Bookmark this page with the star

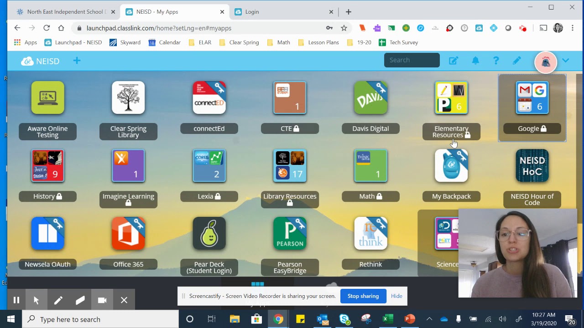point(344,28)
